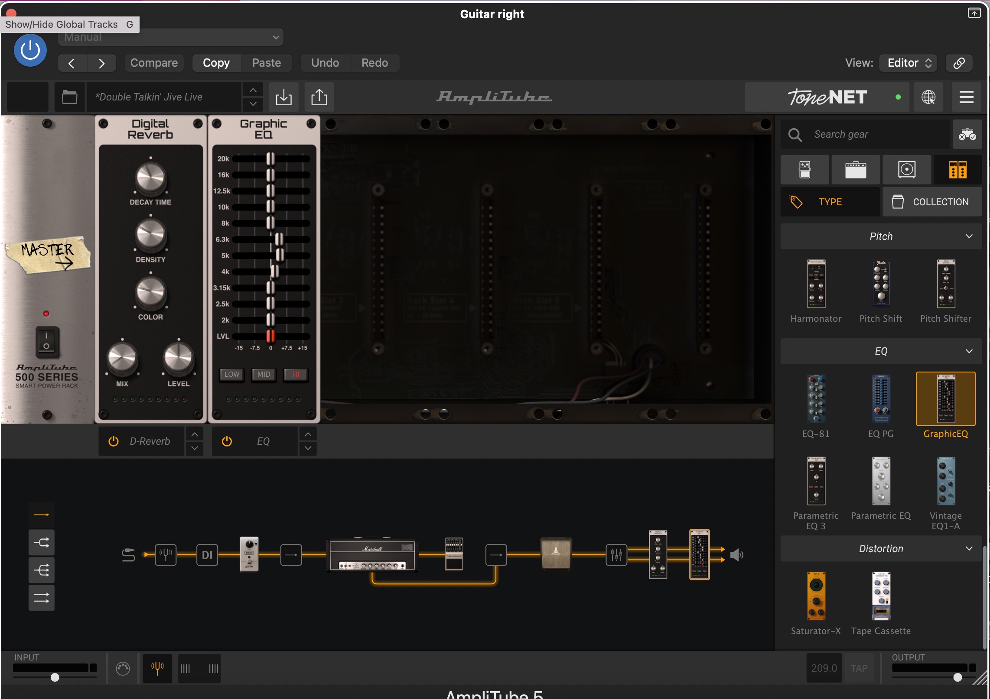The image size is (990, 699).
Task: Step to previous preset with up arrow
Action: pyautogui.click(x=253, y=90)
